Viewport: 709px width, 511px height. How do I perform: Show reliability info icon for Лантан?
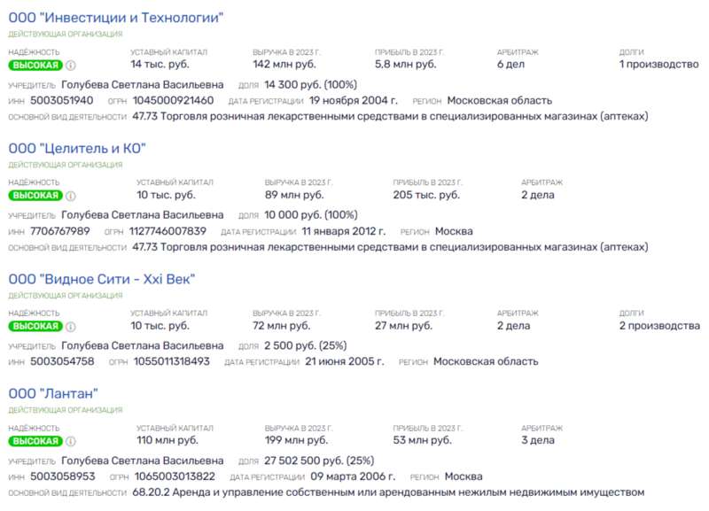click(71, 441)
